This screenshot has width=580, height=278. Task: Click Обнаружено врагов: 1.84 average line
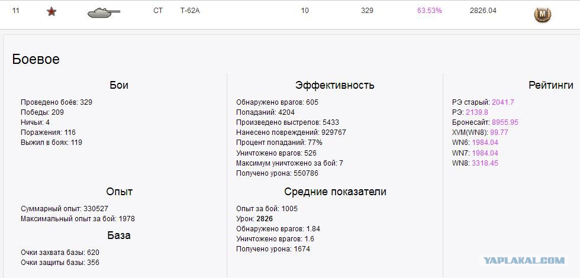point(278,229)
